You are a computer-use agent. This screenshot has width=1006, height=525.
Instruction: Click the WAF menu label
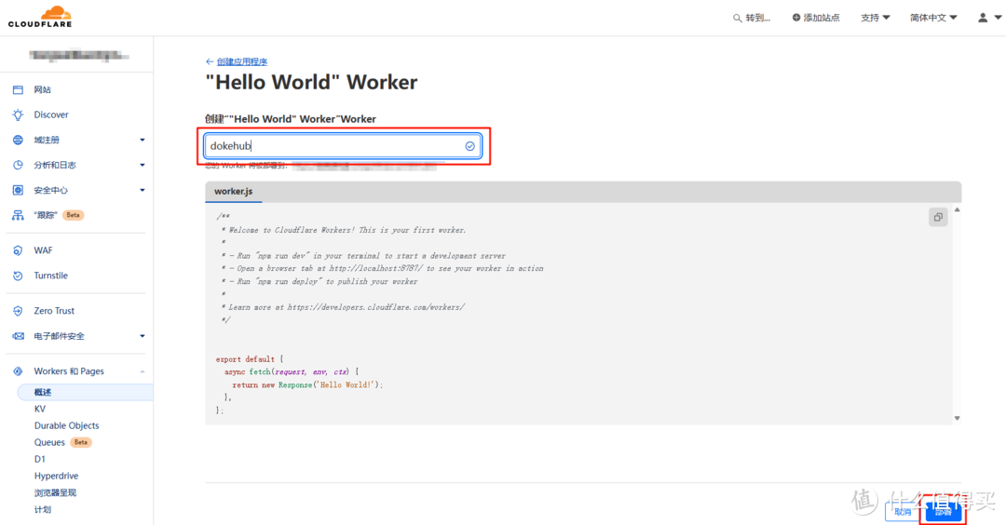click(43, 250)
